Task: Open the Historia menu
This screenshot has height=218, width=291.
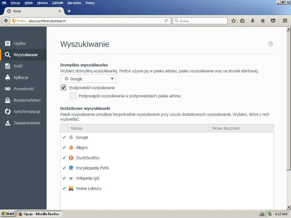Action: coord(42,3)
